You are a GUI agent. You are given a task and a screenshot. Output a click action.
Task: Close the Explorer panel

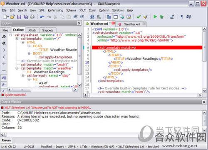click(x=79, y=24)
